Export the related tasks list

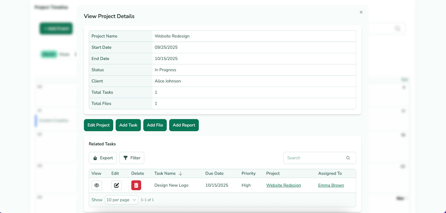(103, 158)
